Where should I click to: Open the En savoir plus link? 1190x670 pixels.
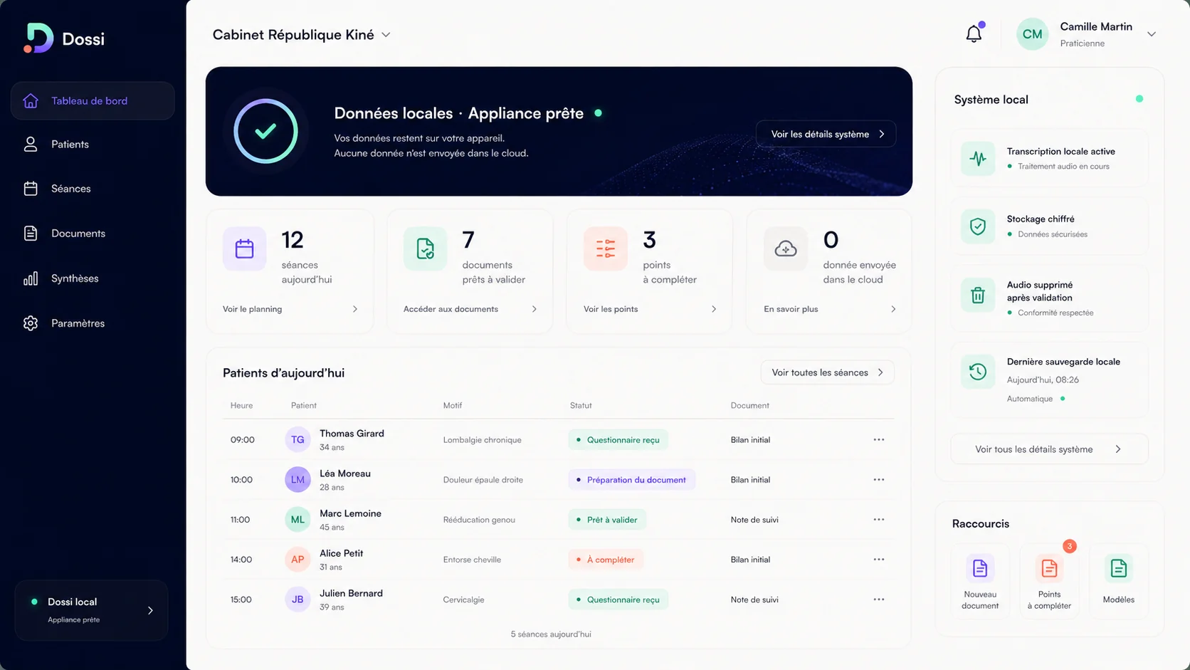791,309
